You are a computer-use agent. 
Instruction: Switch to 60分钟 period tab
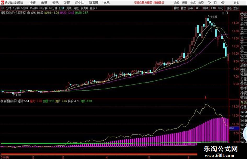tap(53, 8)
